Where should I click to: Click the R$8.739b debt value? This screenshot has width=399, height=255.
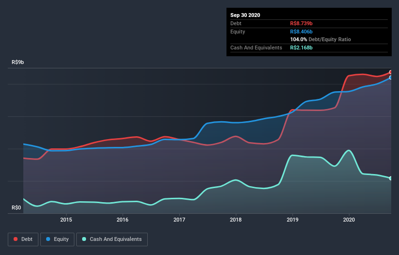tap(301, 24)
